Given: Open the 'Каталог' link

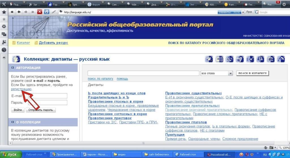Looking at the screenshot, I should point(23,43).
